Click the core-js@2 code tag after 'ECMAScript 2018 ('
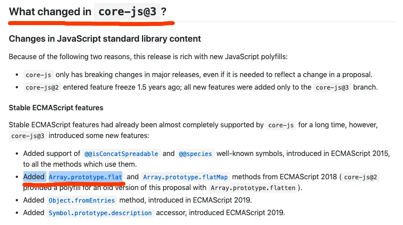 point(361,177)
